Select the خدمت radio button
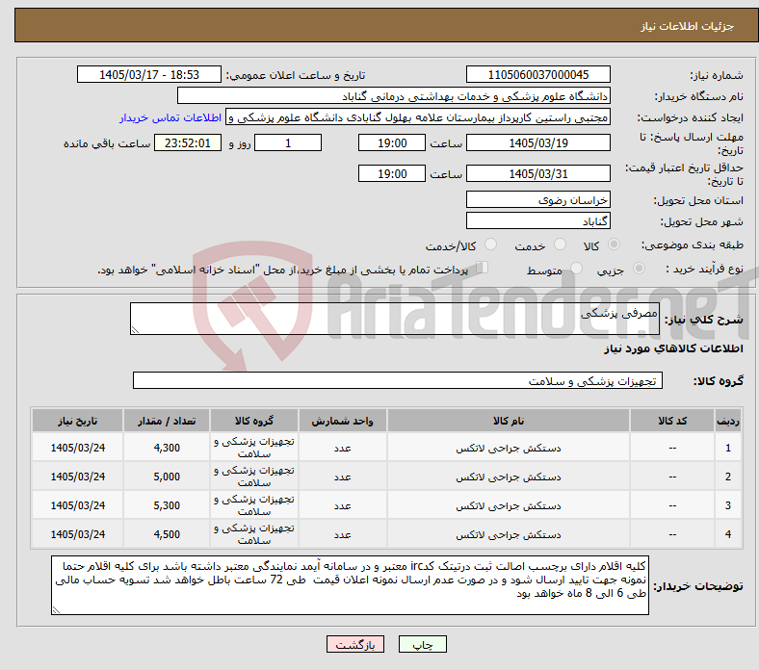 coord(560,245)
